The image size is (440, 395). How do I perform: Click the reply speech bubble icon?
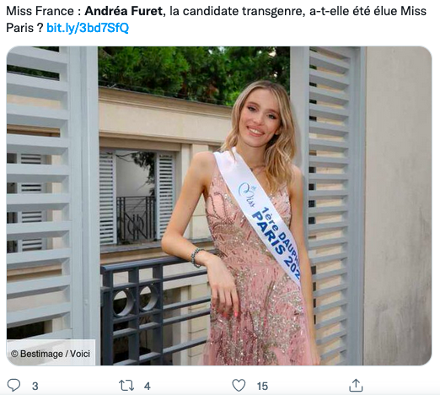click(13, 385)
